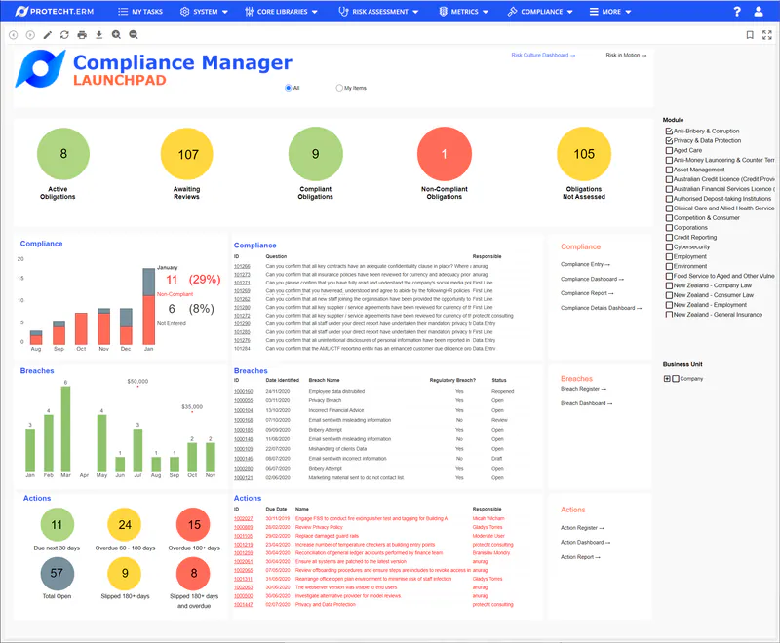Open the user profile icon
Viewport: 780px width, 643px height.
point(760,12)
